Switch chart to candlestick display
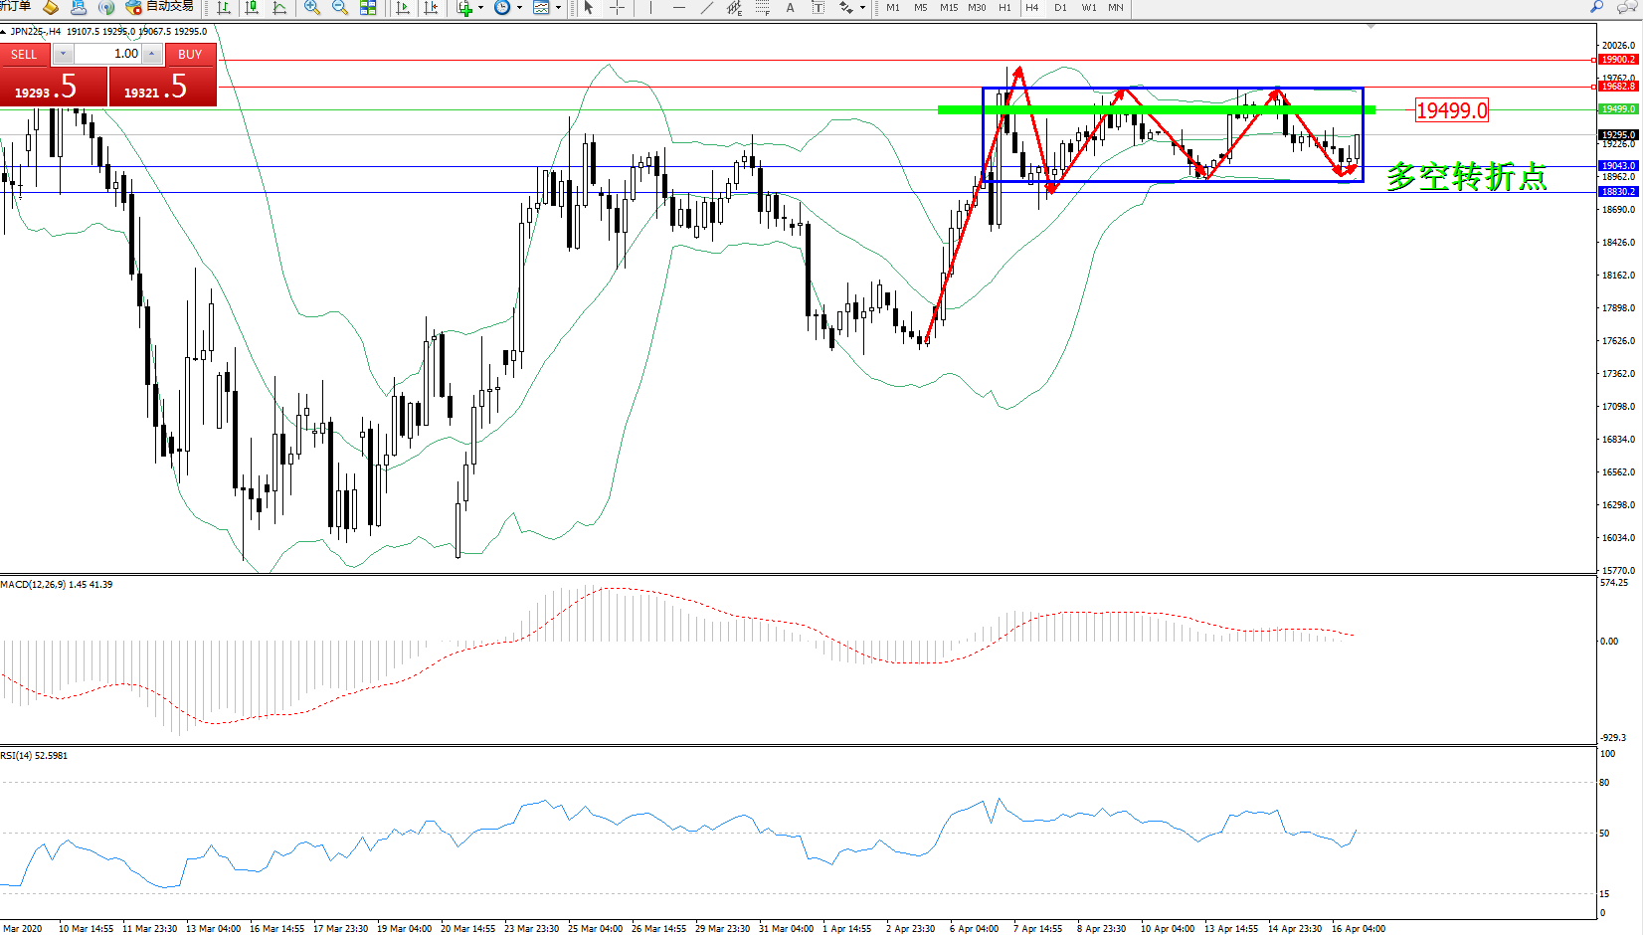1643x935 pixels. point(252,8)
